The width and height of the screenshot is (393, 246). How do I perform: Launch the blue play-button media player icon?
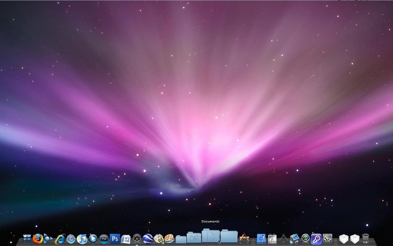(x=93, y=238)
